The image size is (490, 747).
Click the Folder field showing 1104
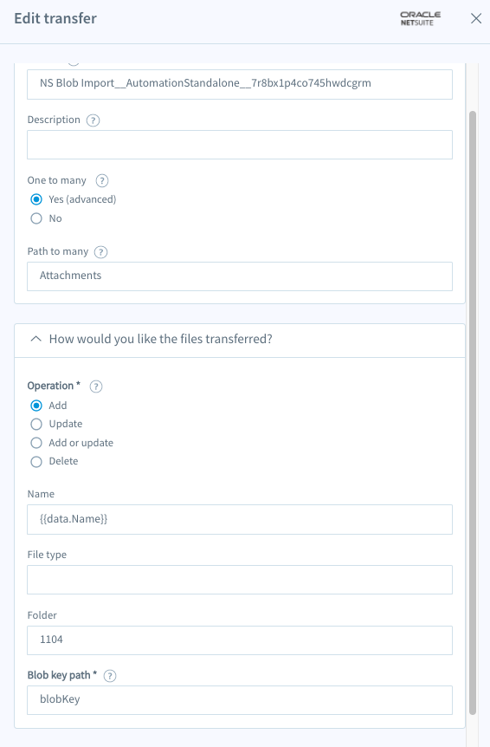(240, 640)
